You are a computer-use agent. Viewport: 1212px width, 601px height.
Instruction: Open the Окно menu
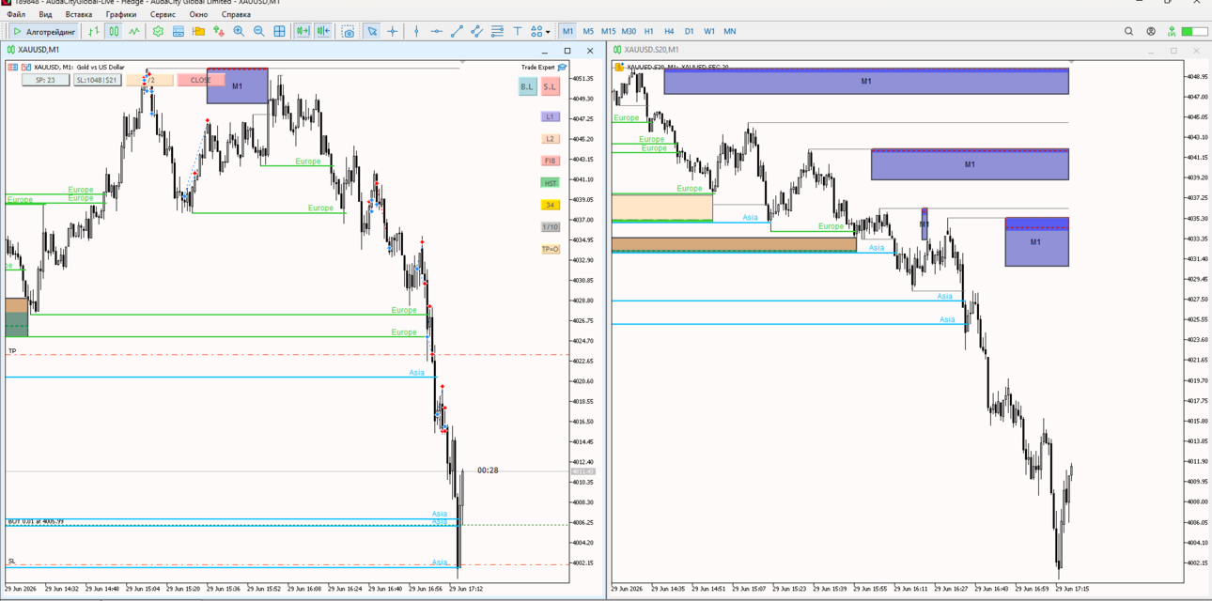click(x=198, y=14)
